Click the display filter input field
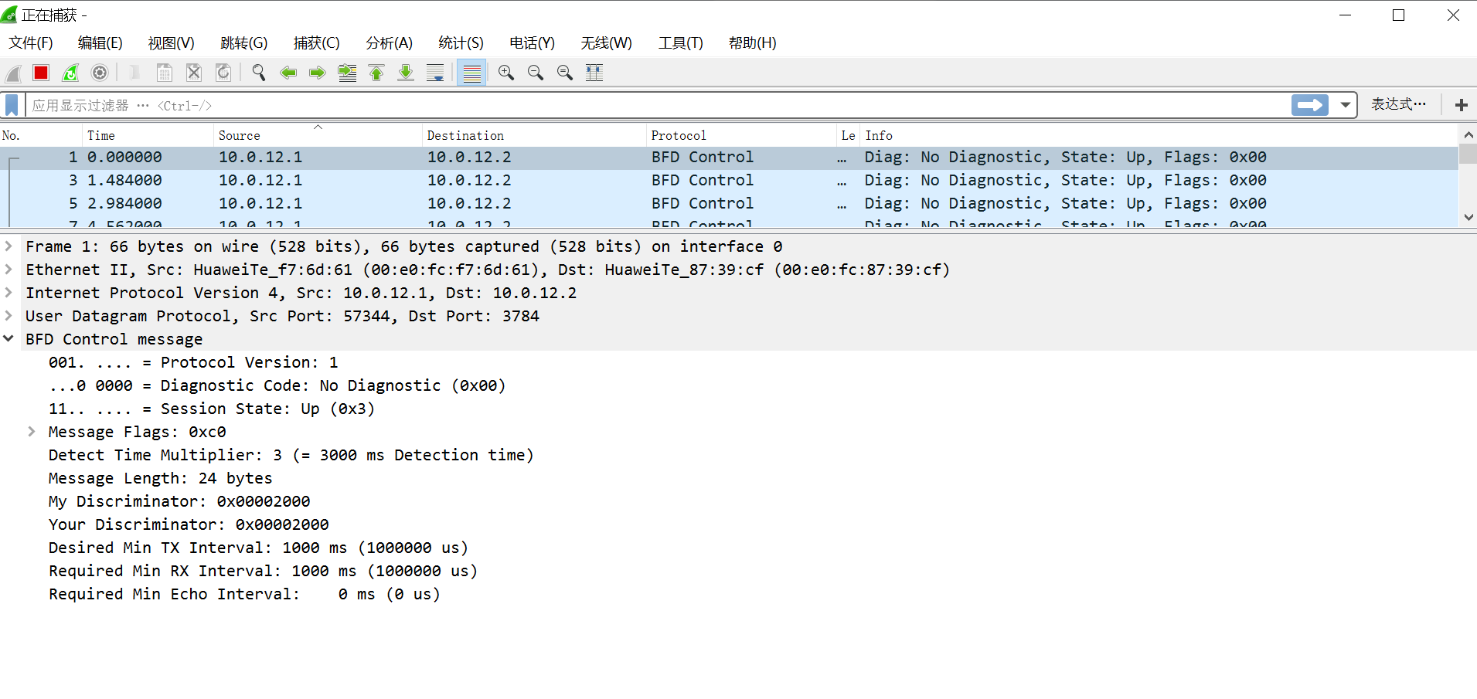This screenshot has width=1477, height=699. 657,105
